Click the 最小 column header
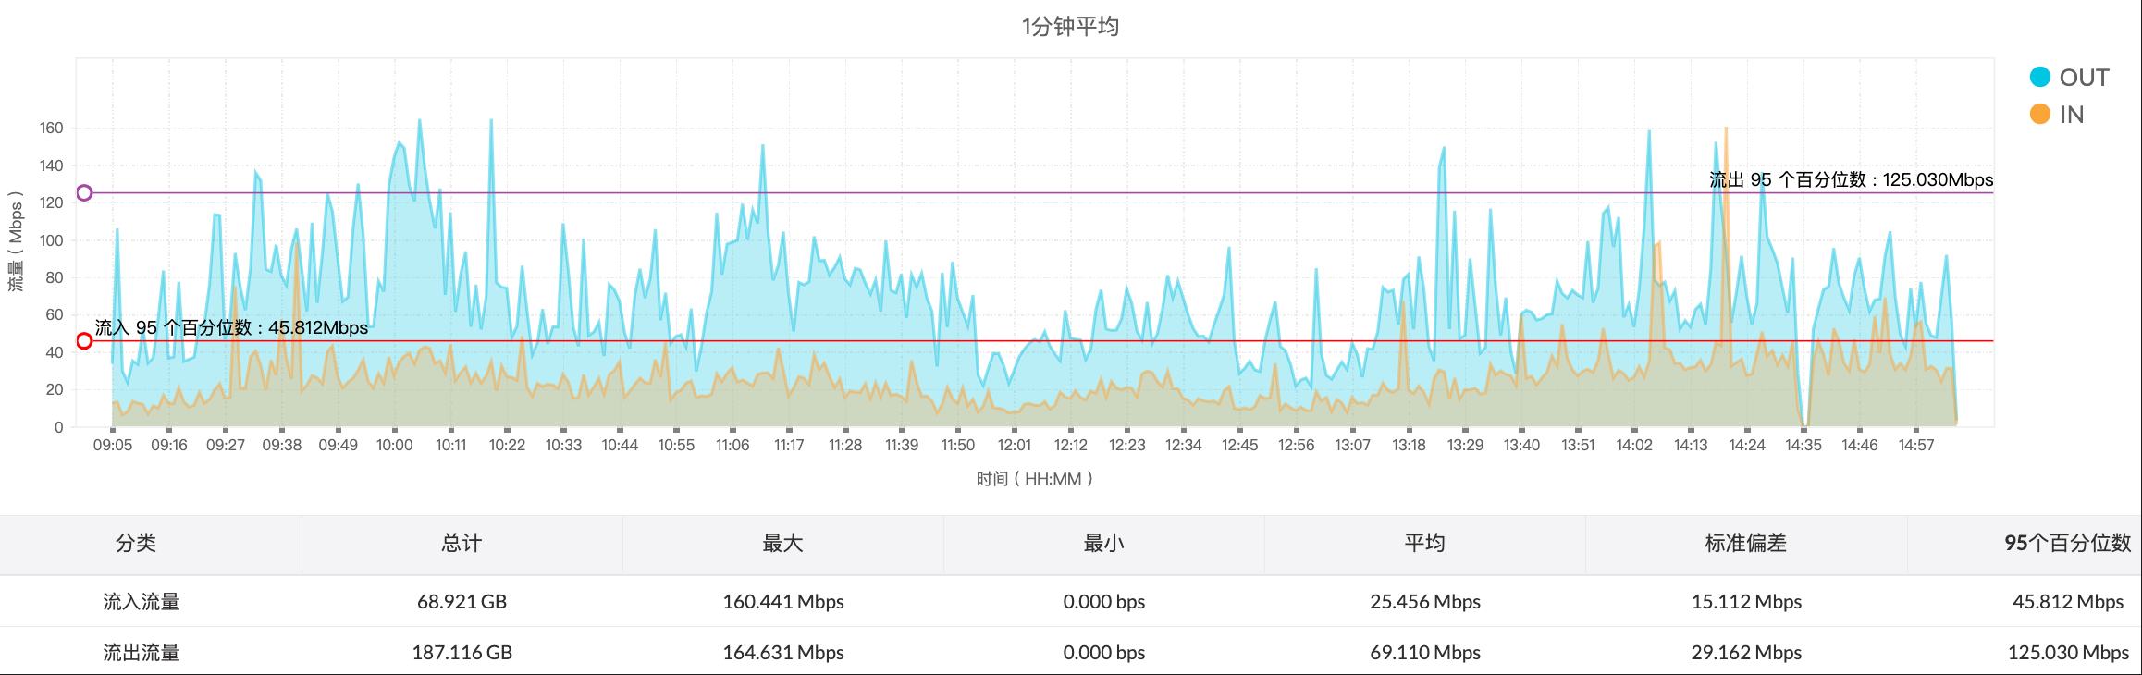 1103,544
